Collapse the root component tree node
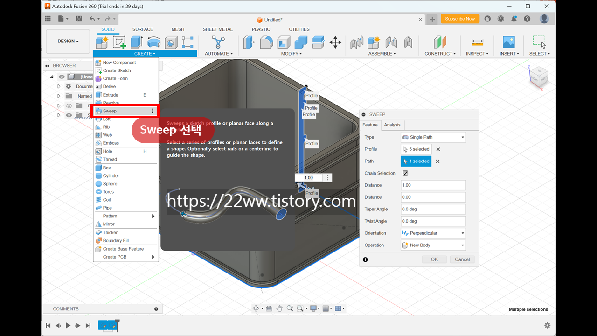 click(x=52, y=77)
